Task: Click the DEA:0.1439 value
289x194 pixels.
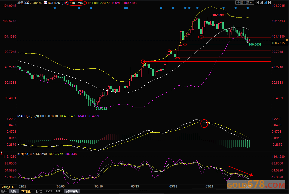Action: (x=68, y=116)
